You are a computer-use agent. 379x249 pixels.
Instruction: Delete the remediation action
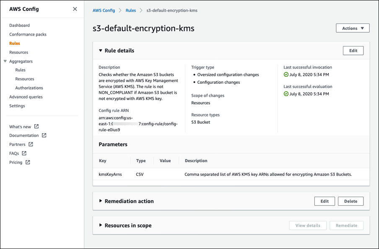click(x=350, y=201)
